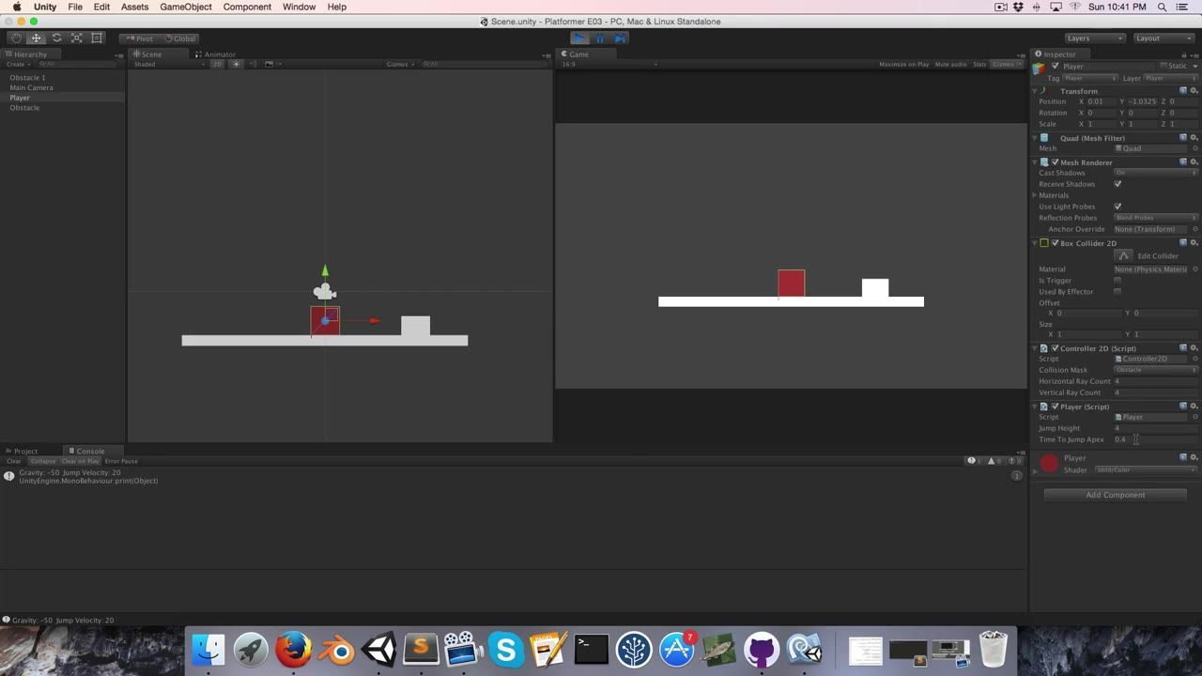Select the Rotate tool in toolbar
Screen dimensions: 1202x676
pyautogui.click(x=56, y=38)
